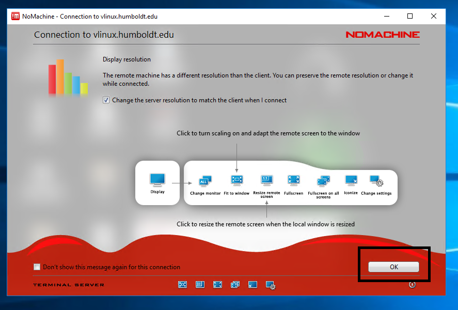The image size is (458, 310).
Task: Click the Iconize icon in bottom toolbar
Action: pos(252,284)
